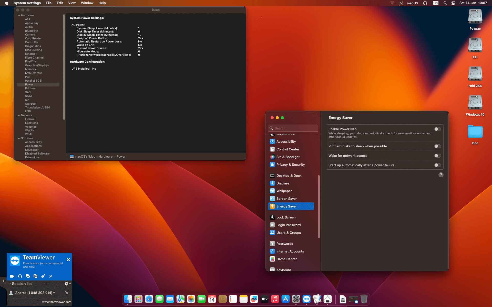
Task: Open Freeform from the Dock
Action: click(254, 299)
